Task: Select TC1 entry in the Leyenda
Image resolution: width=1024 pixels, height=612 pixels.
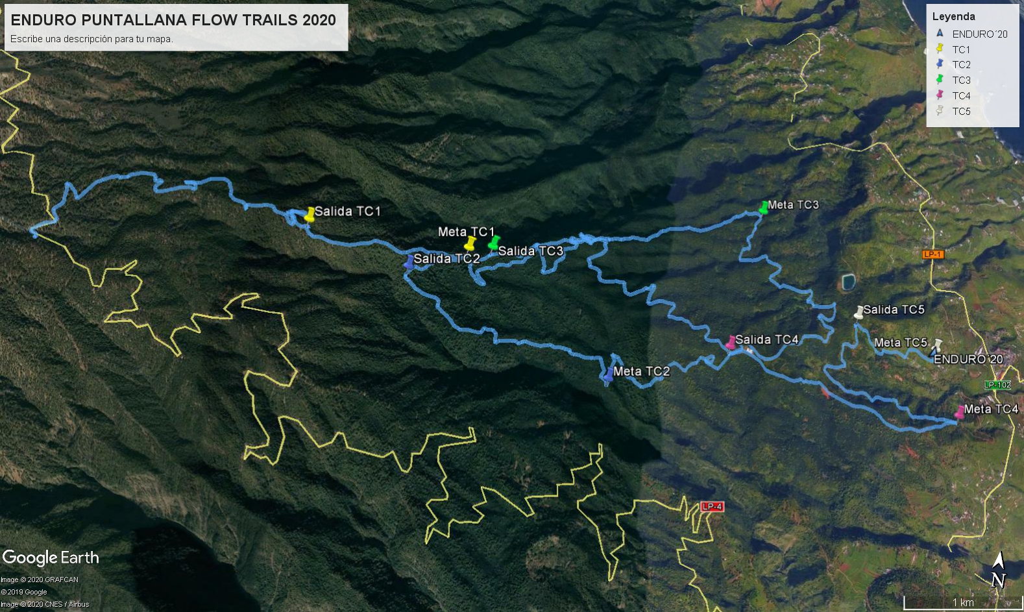Action: [953, 49]
